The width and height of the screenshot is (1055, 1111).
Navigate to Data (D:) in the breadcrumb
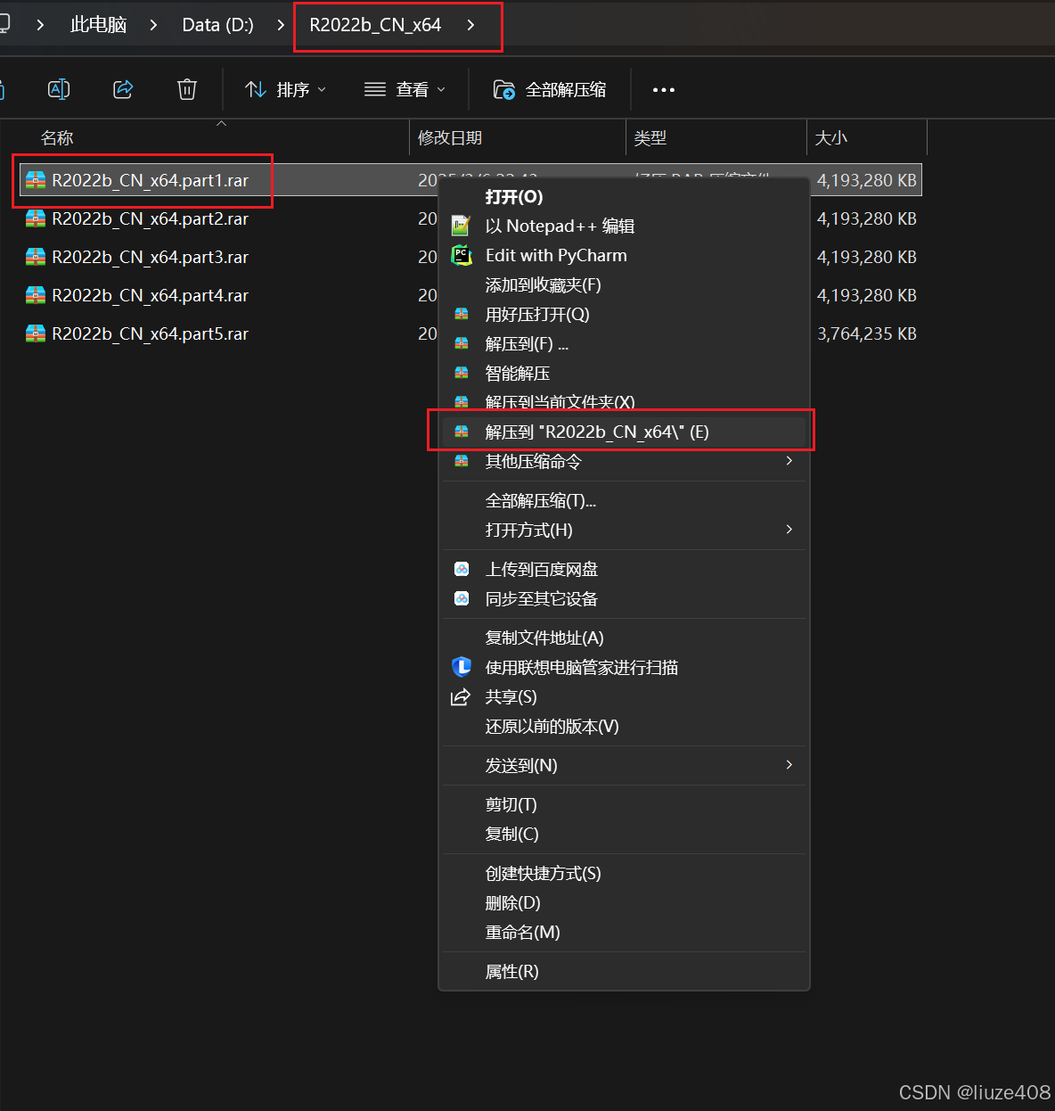click(217, 24)
